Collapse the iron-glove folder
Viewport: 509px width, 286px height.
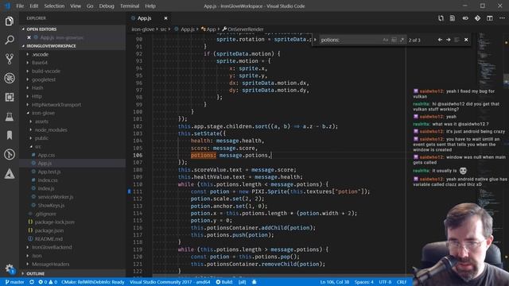43,113
